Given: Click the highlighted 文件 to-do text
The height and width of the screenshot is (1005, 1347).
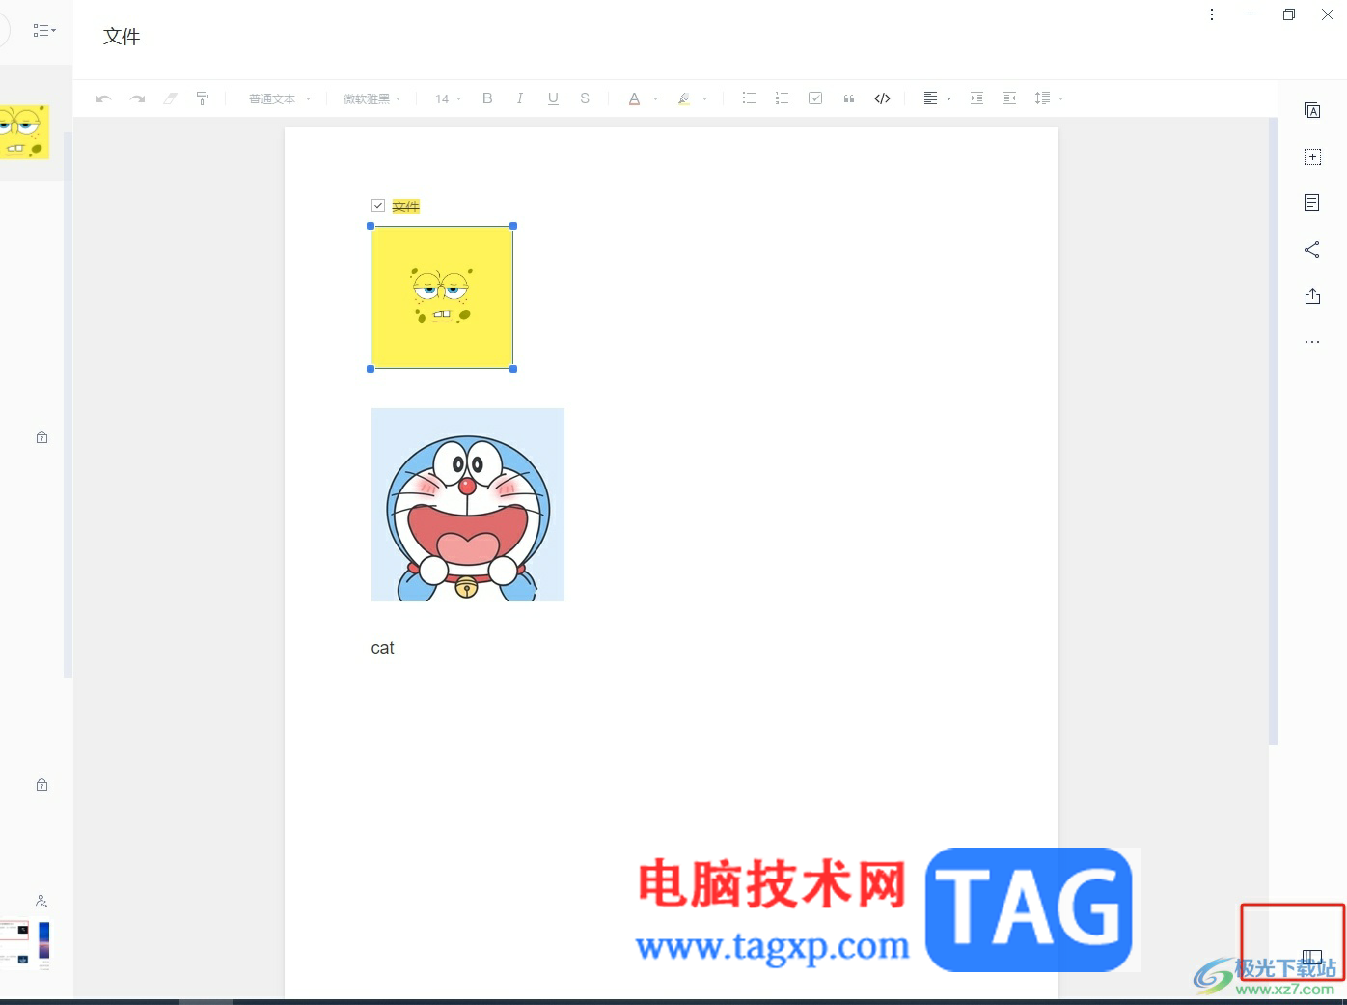Looking at the screenshot, I should tap(406, 207).
